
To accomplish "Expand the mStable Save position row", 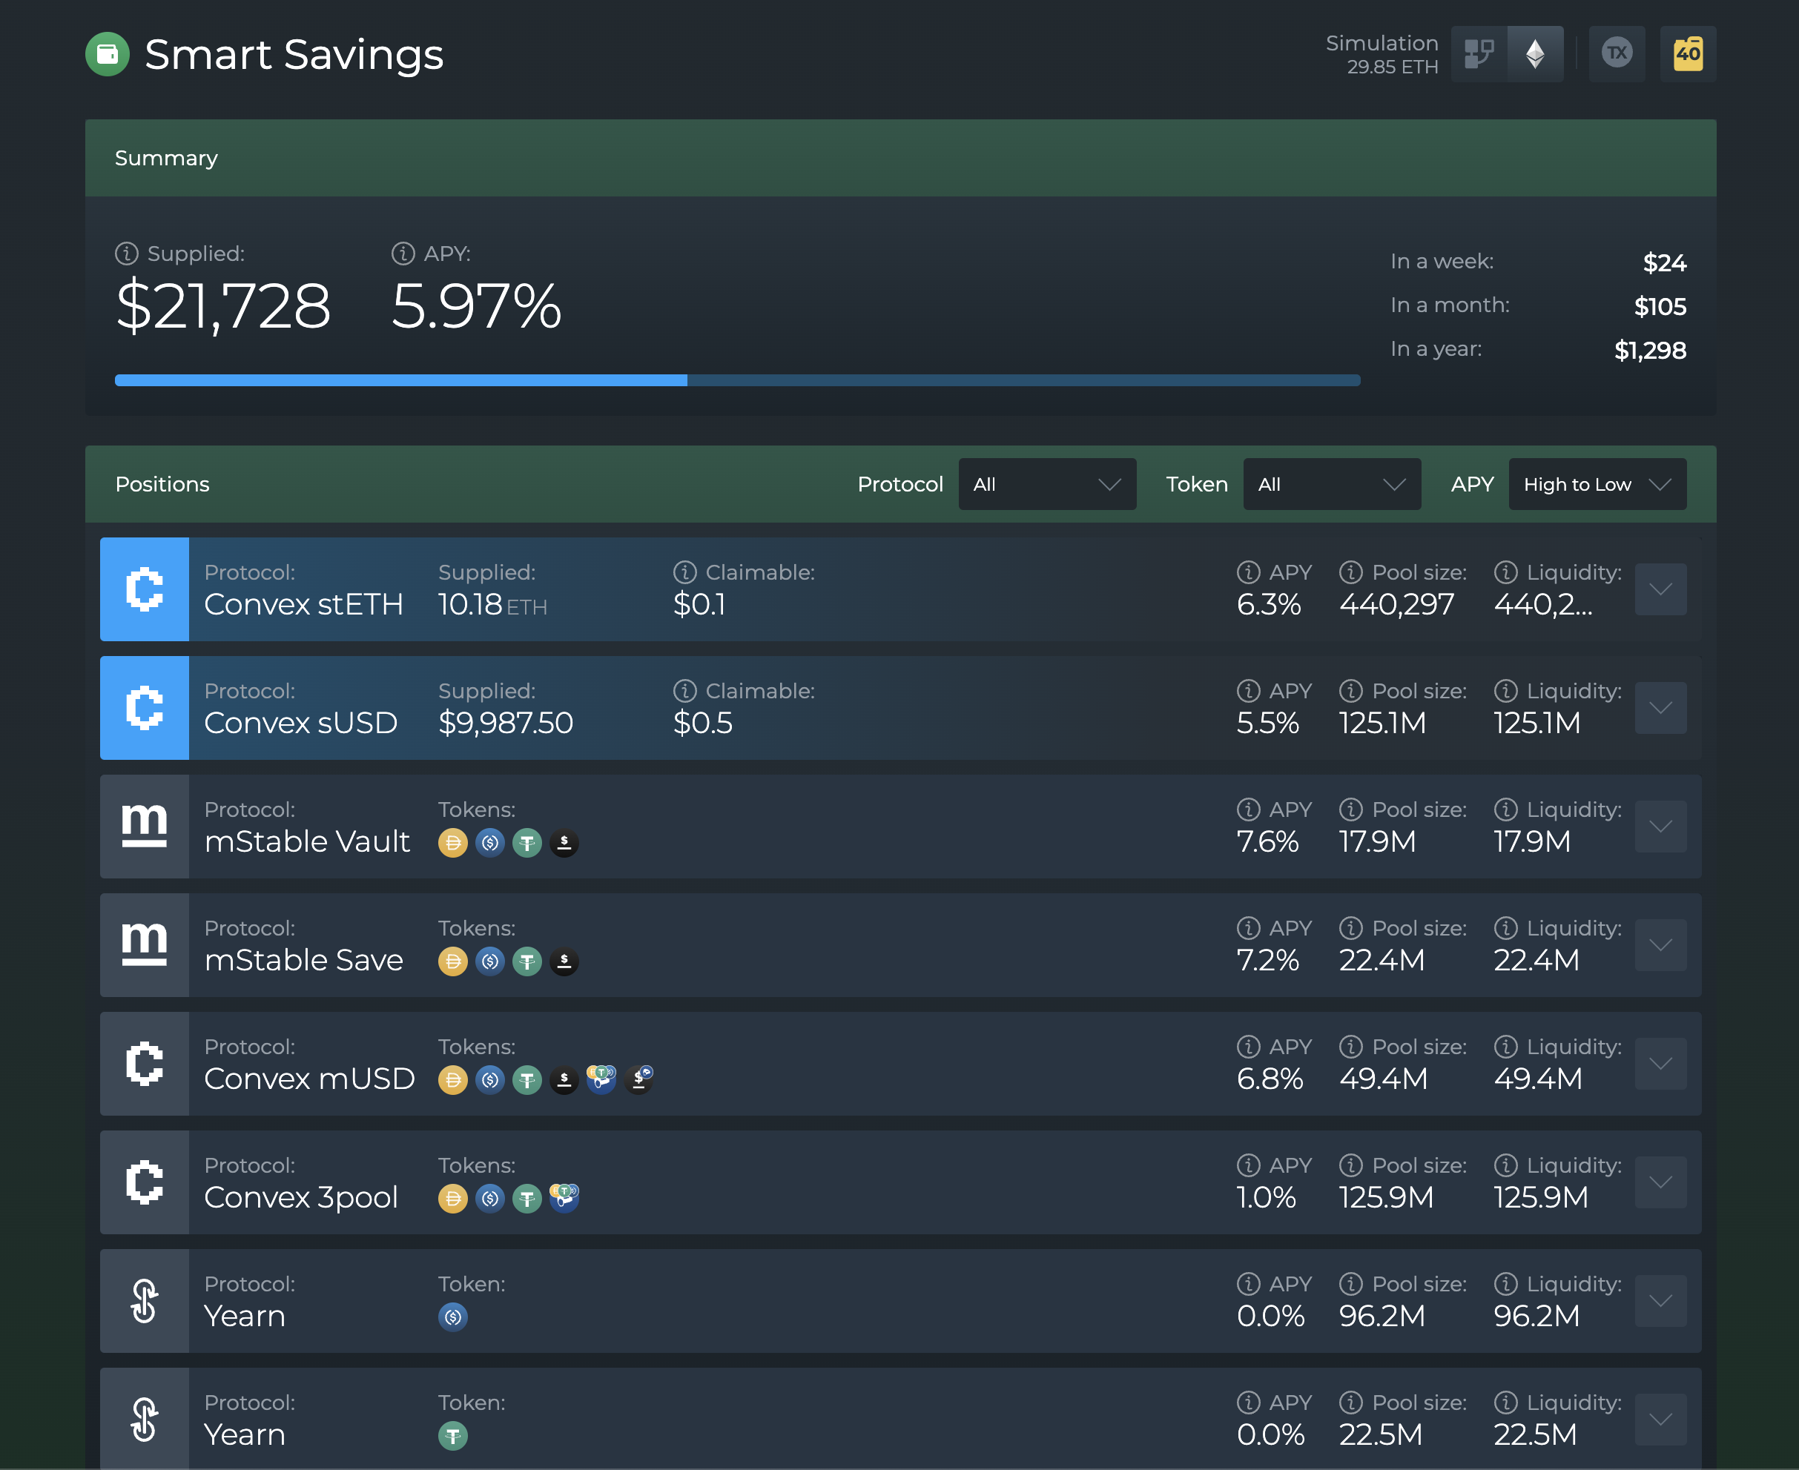I will 1660,945.
